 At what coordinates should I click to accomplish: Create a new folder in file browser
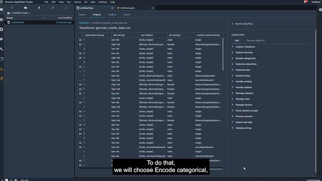[26, 8]
